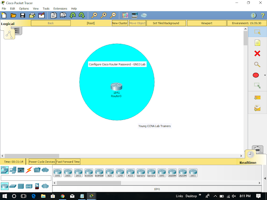Choose the Add Simple PDU envelope
The height and width of the screenshot is (200, 267).
coord(257,97)
